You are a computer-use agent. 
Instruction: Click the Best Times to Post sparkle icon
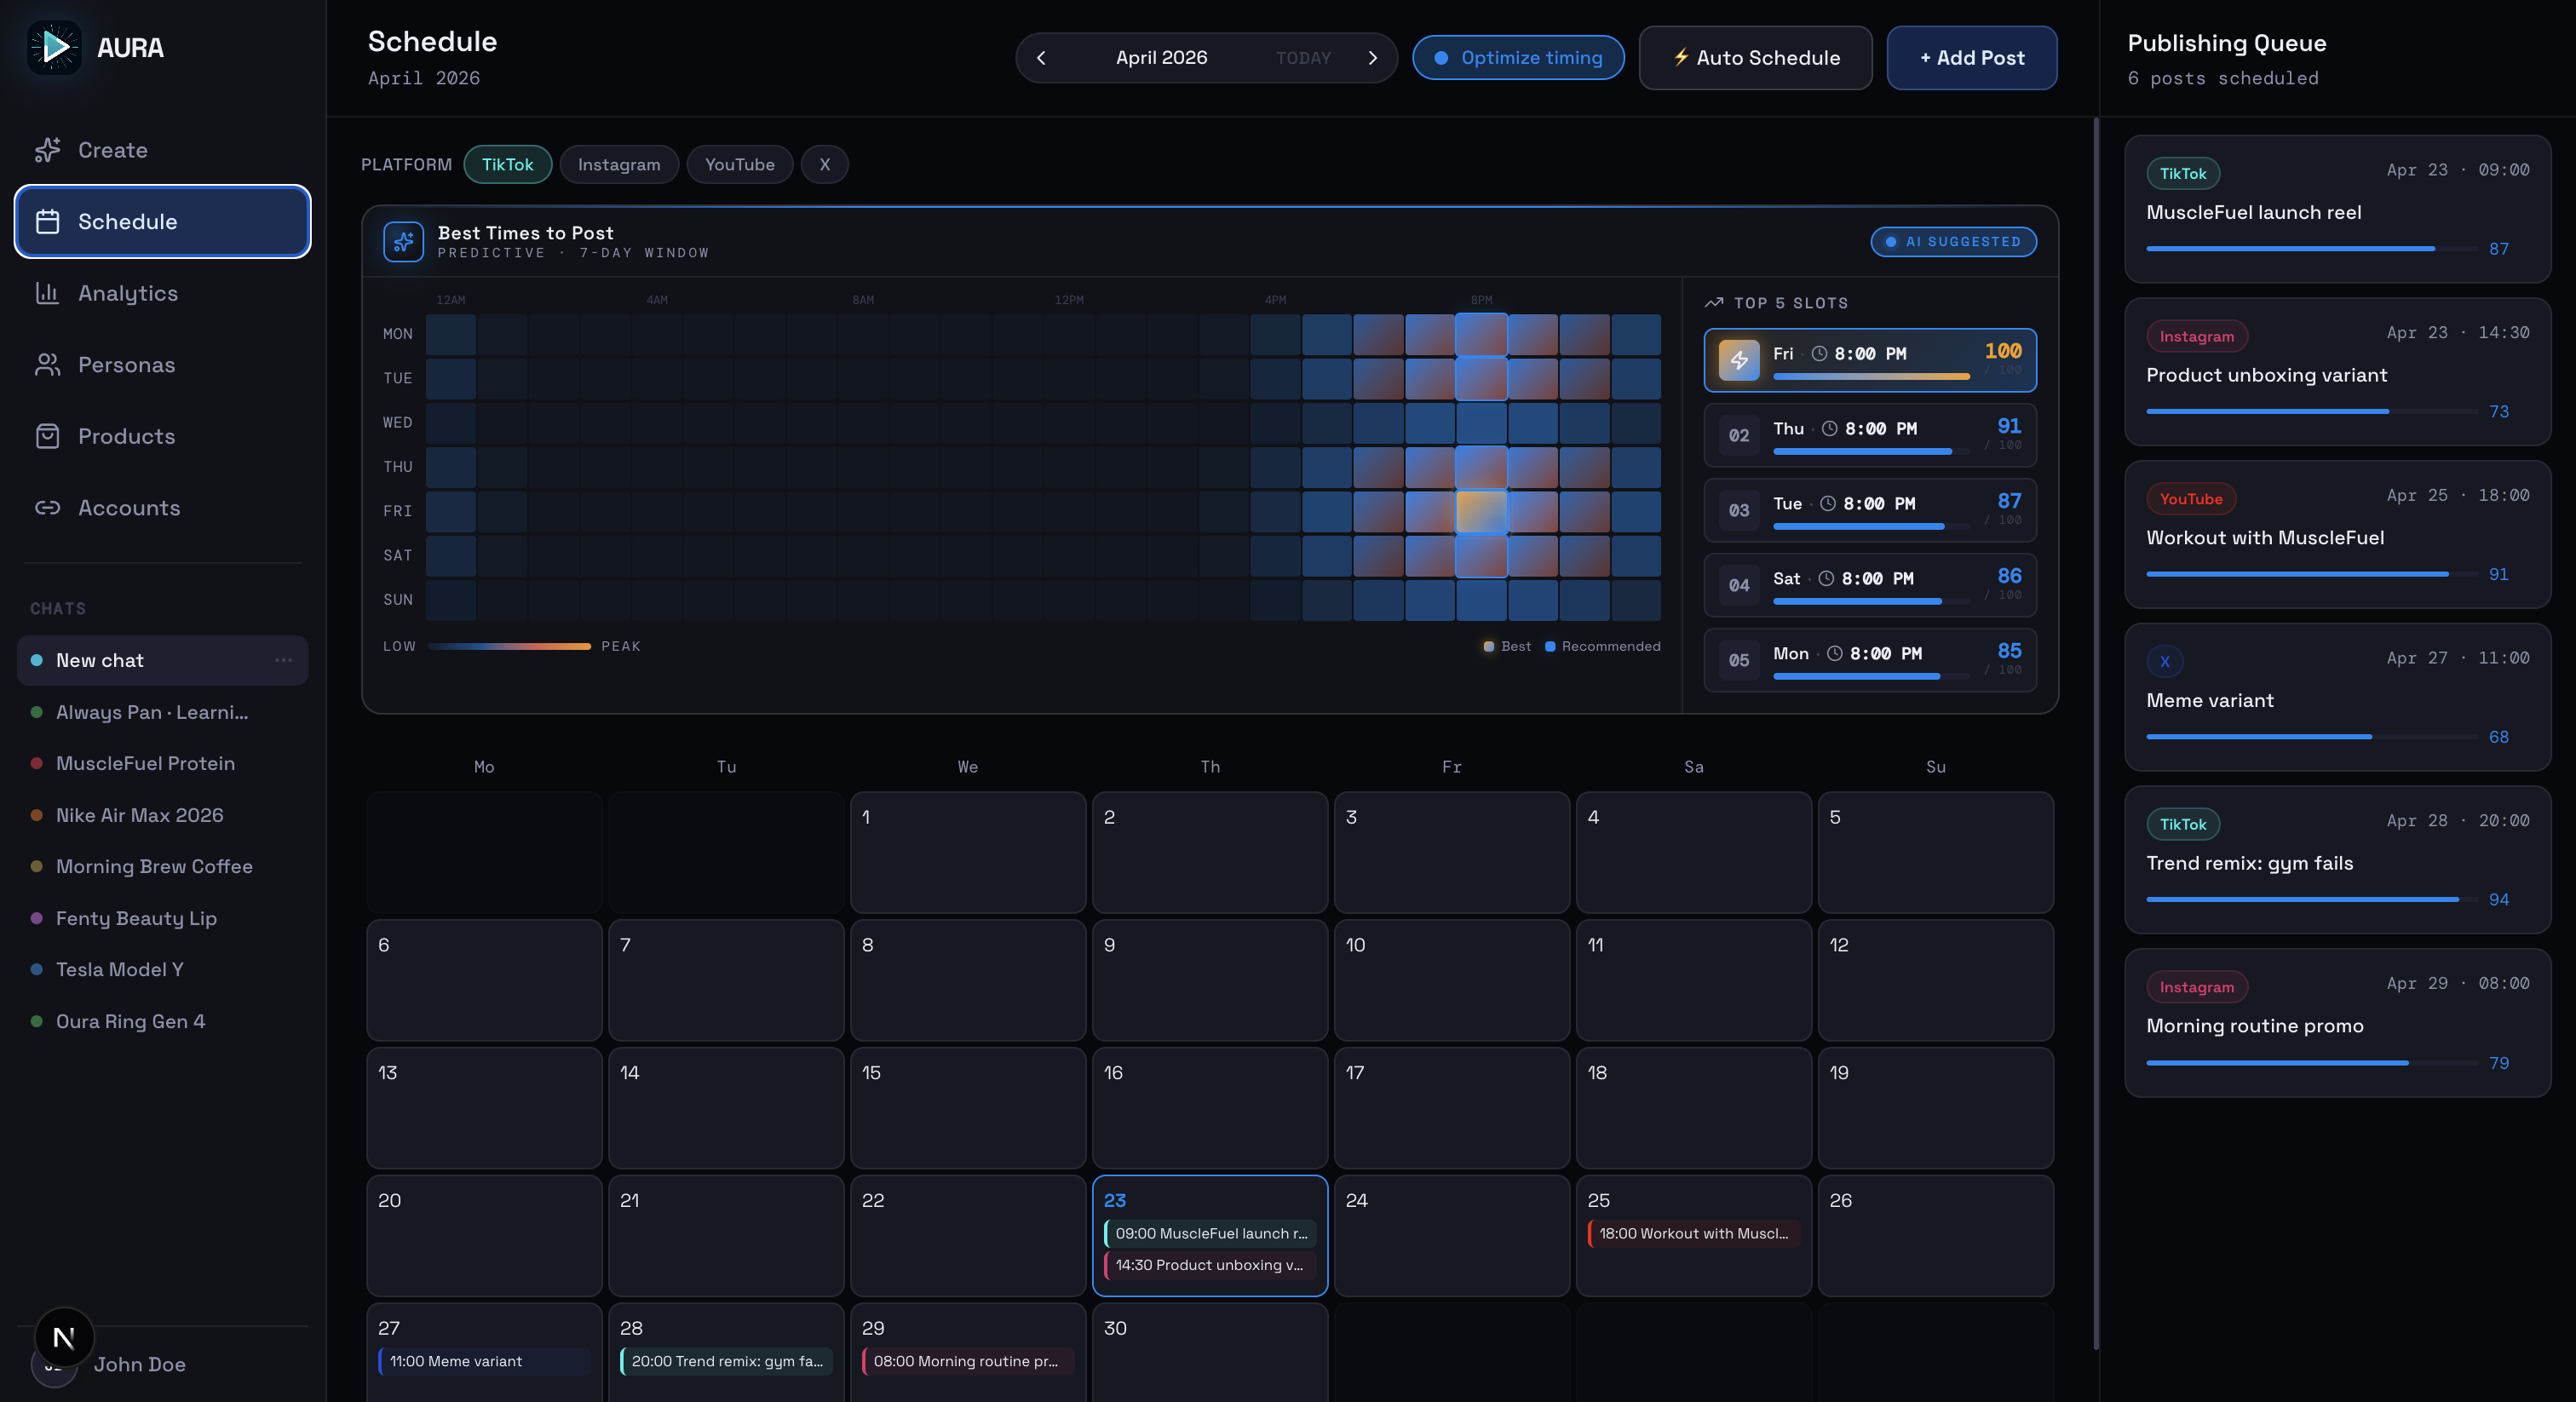[403, 241]
